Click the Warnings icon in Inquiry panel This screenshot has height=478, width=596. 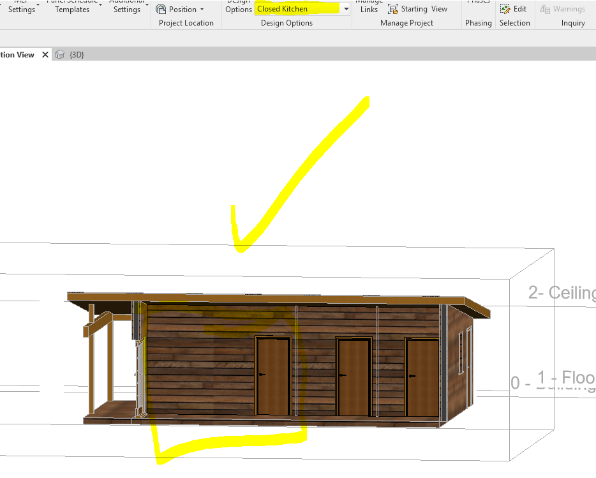pos(545,9)
